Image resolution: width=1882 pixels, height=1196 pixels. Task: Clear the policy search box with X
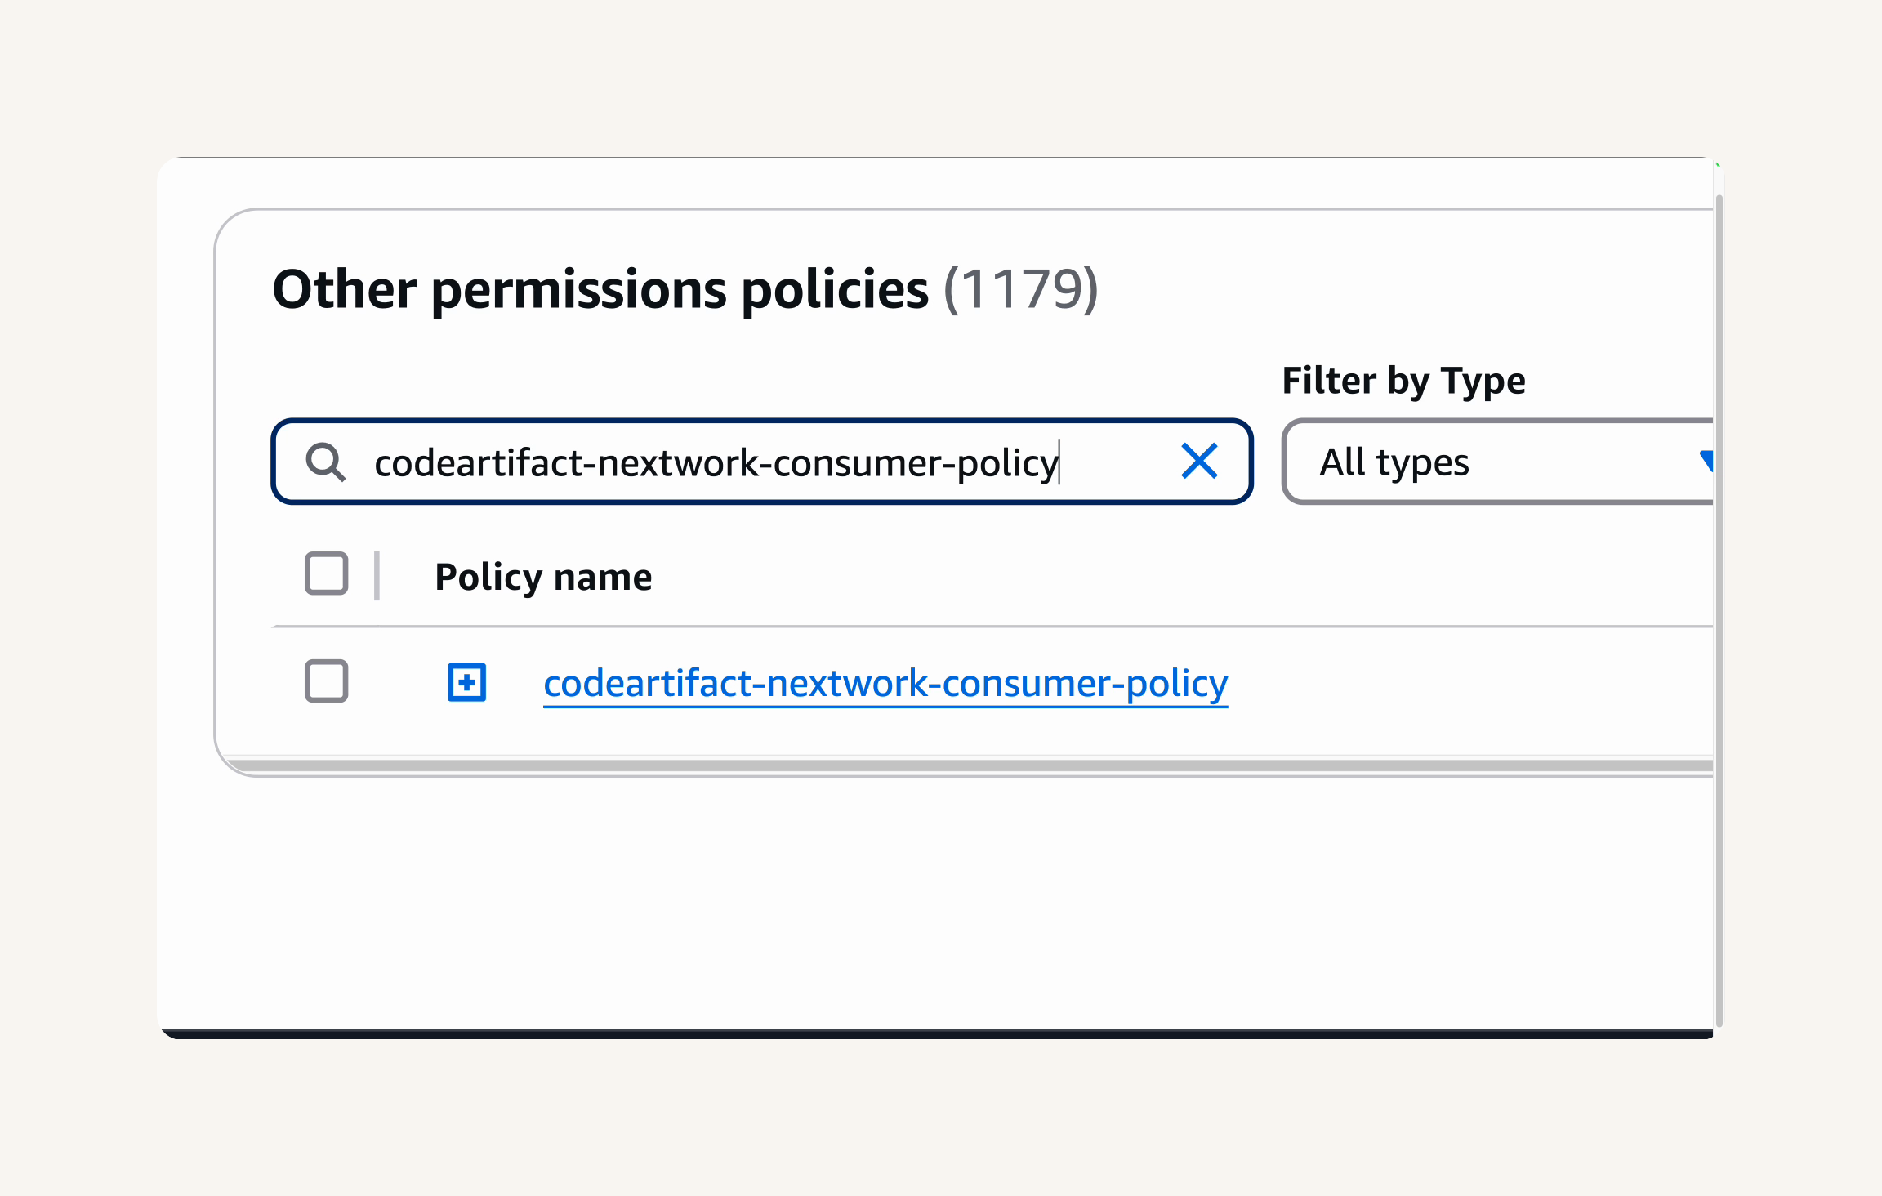point(1199,462)
